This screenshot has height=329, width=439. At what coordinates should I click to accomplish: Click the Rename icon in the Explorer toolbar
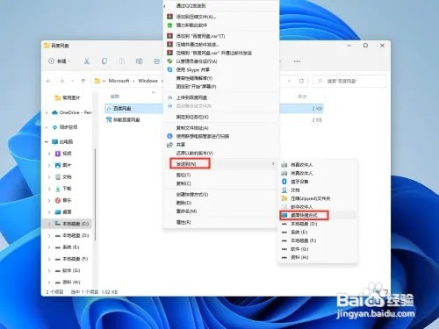[x=139, y=61]
